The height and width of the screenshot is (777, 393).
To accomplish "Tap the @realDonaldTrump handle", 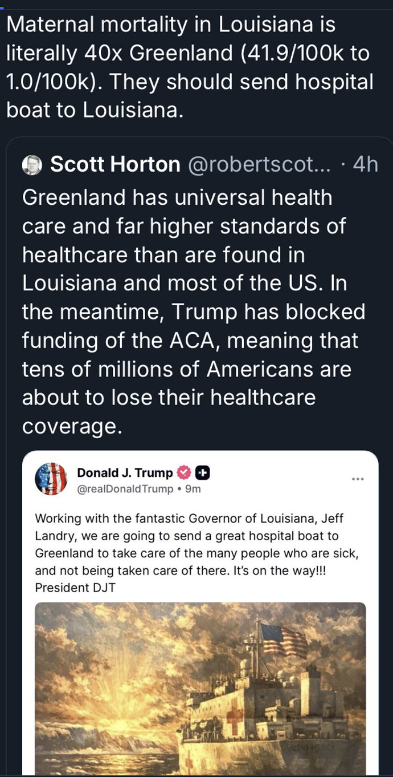I will coord(125,489).
